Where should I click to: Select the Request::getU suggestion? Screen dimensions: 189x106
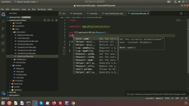tap(95, 54)
